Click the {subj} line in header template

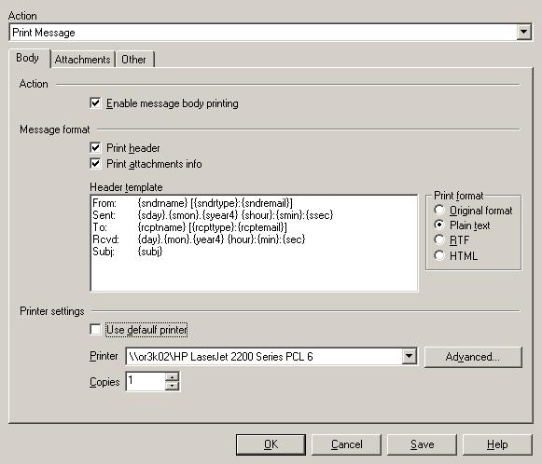(x=128, y=252)
